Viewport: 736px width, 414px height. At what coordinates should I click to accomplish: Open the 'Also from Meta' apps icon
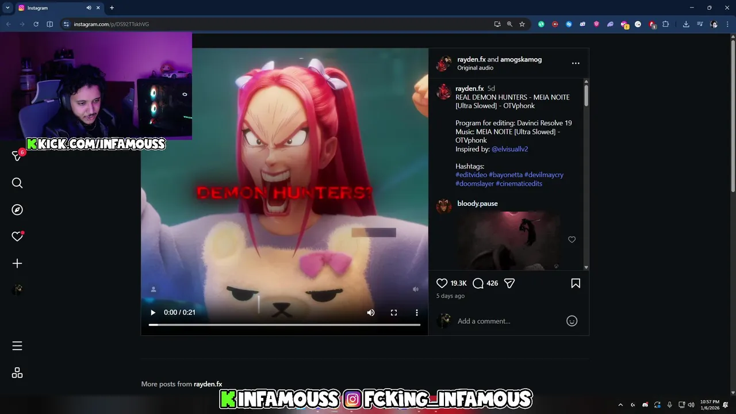(17, 373)
